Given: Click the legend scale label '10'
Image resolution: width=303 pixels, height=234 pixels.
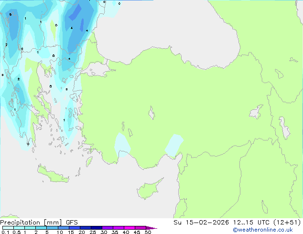Looking at the screenshot, I should (60, 232).
